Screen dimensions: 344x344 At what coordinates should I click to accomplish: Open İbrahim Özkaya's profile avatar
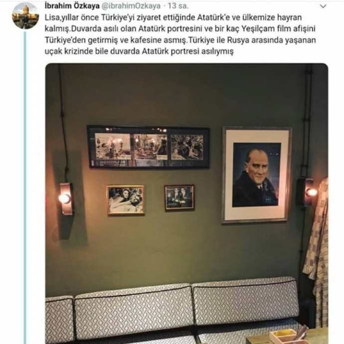click(x=25, y=16)
